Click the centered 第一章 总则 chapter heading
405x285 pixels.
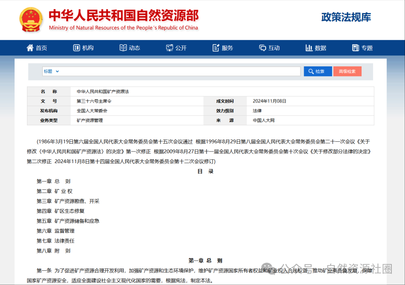[205, 261]
